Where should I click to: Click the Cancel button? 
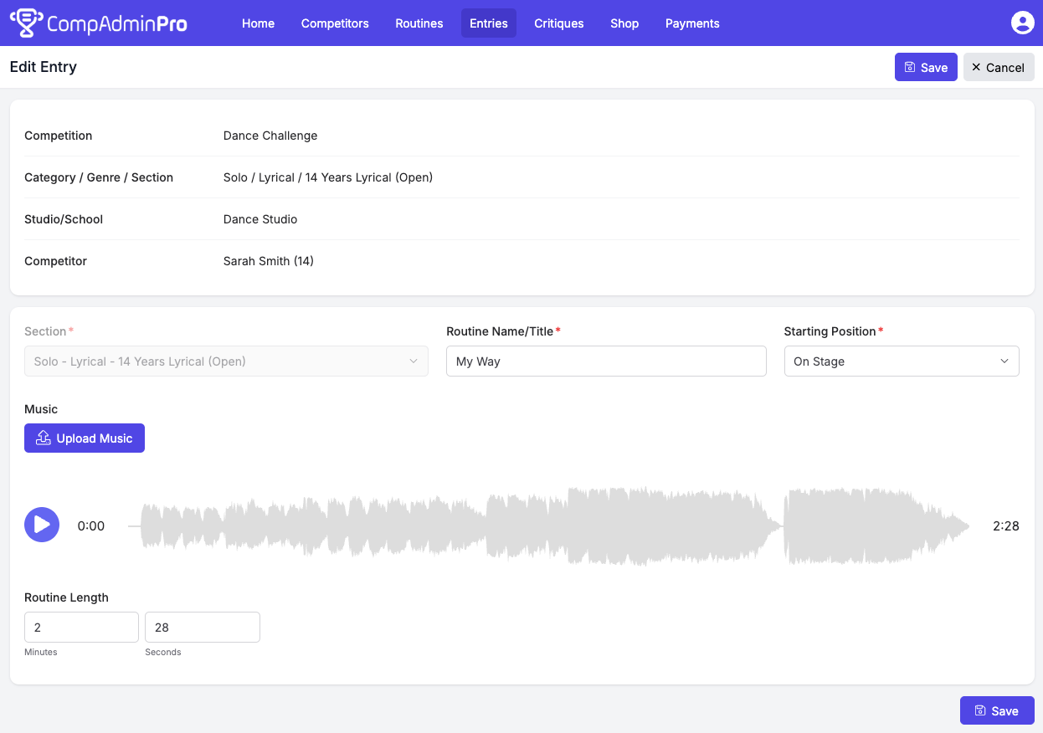(999, 68)
